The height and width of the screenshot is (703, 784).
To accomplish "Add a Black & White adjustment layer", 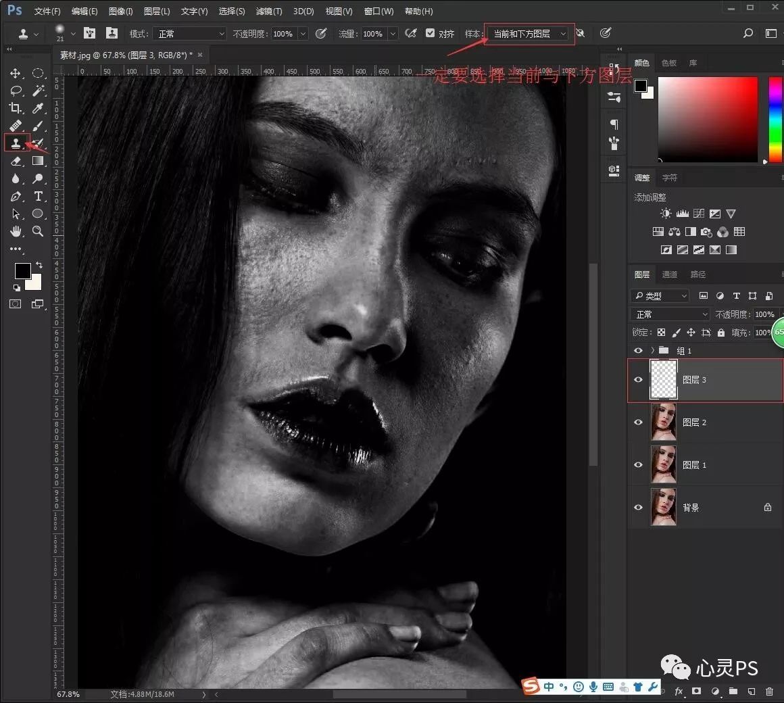I will (691, 231).
